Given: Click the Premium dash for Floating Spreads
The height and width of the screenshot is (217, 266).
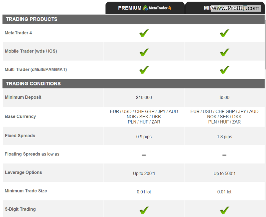Looking at the screenshot, I should click(x=144, y=155).
